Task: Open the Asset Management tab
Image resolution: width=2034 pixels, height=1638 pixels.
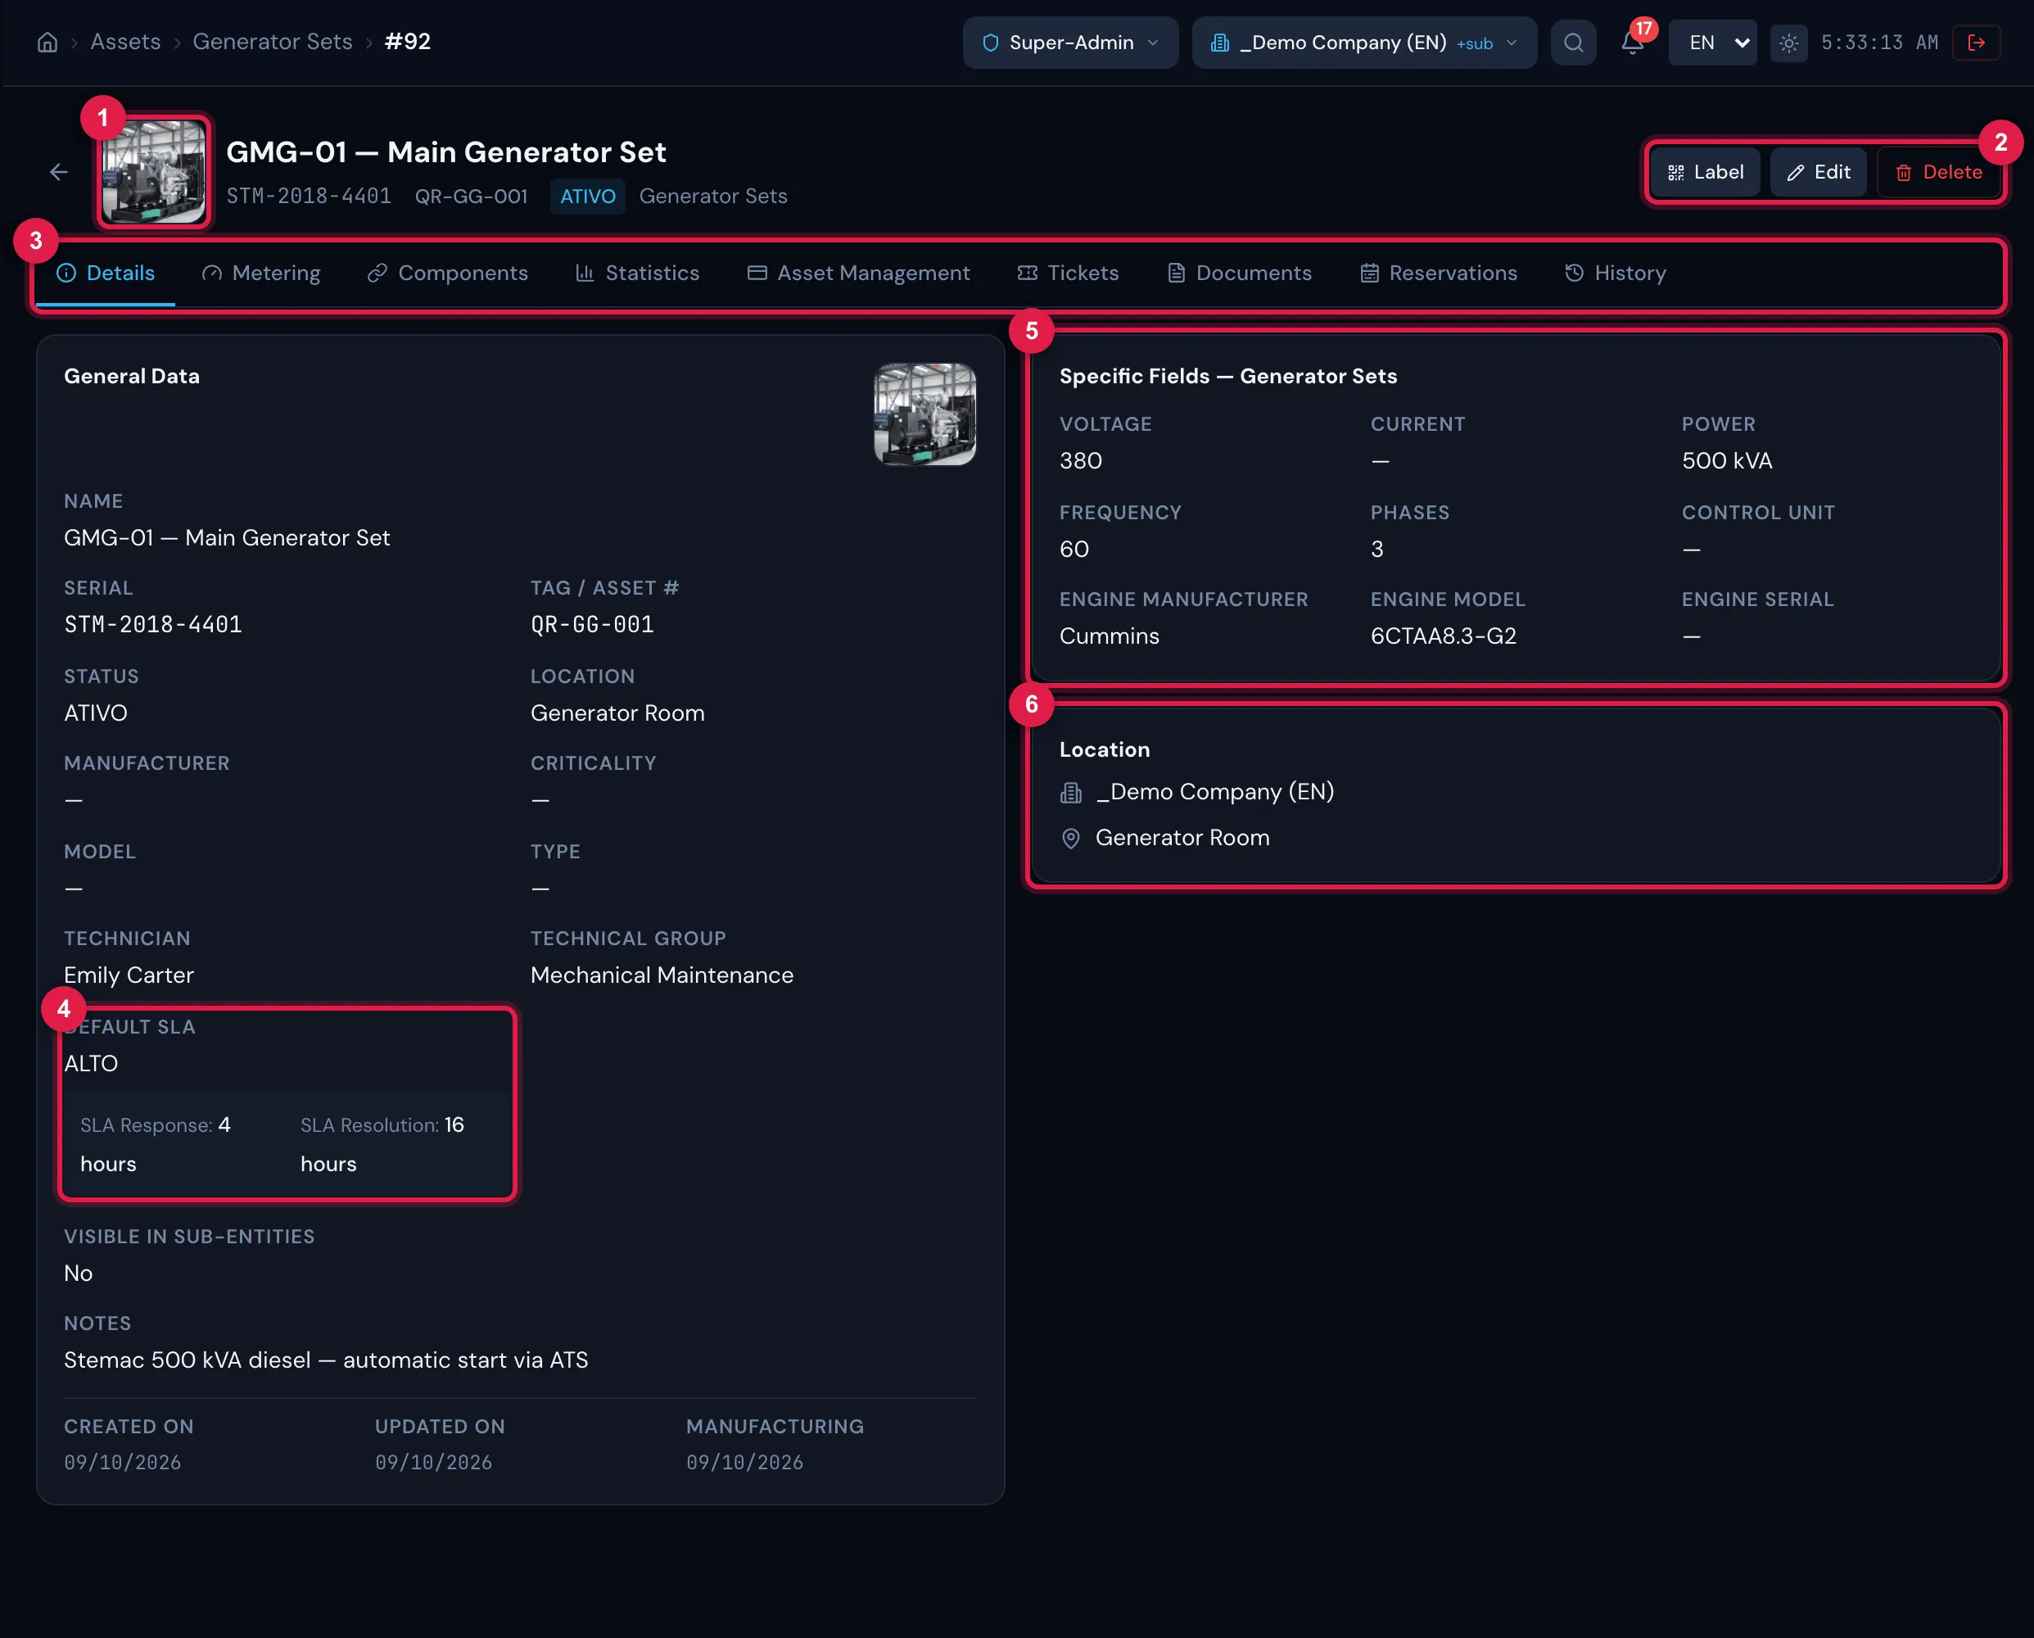Action: pos(858,273)
